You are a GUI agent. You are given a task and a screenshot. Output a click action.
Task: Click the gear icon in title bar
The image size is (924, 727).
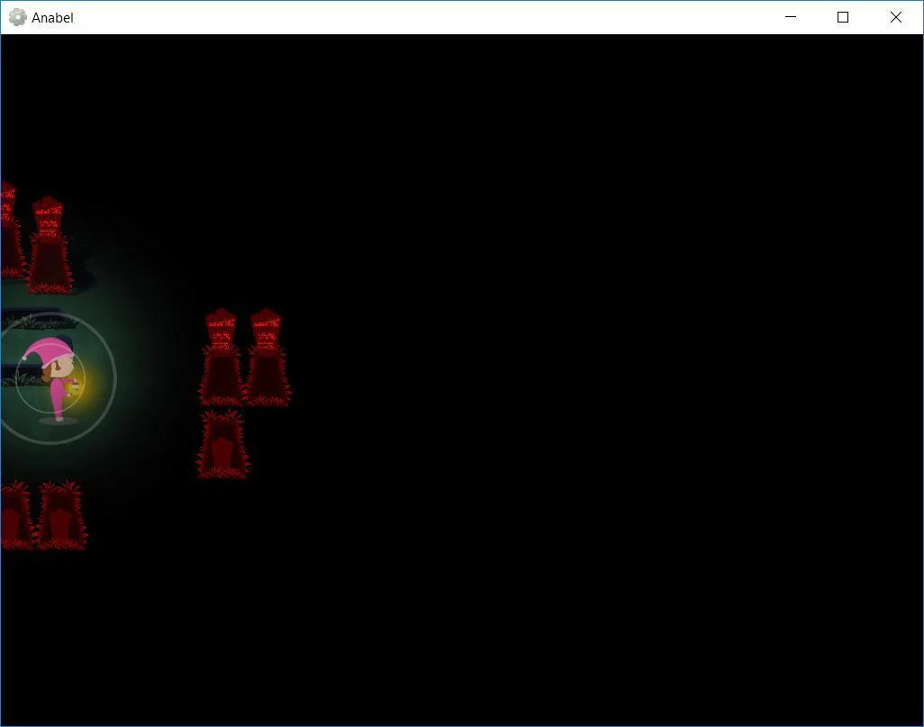click(x=18, y=18)
